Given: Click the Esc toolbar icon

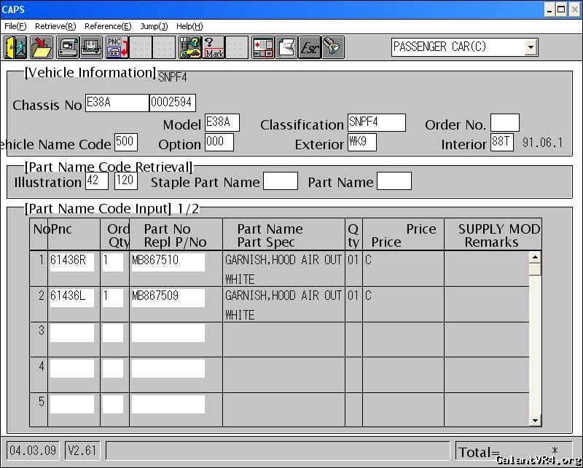Looking at the screenshot, I should (x=310, y=47).
